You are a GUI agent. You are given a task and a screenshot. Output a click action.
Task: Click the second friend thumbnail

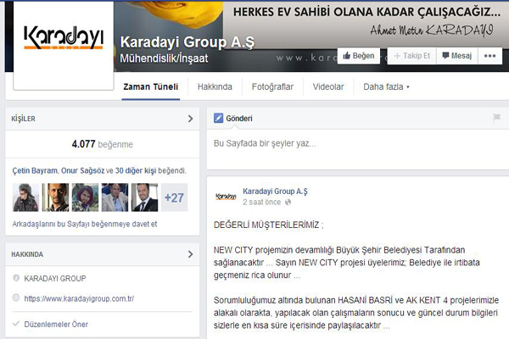click(55, 197)
